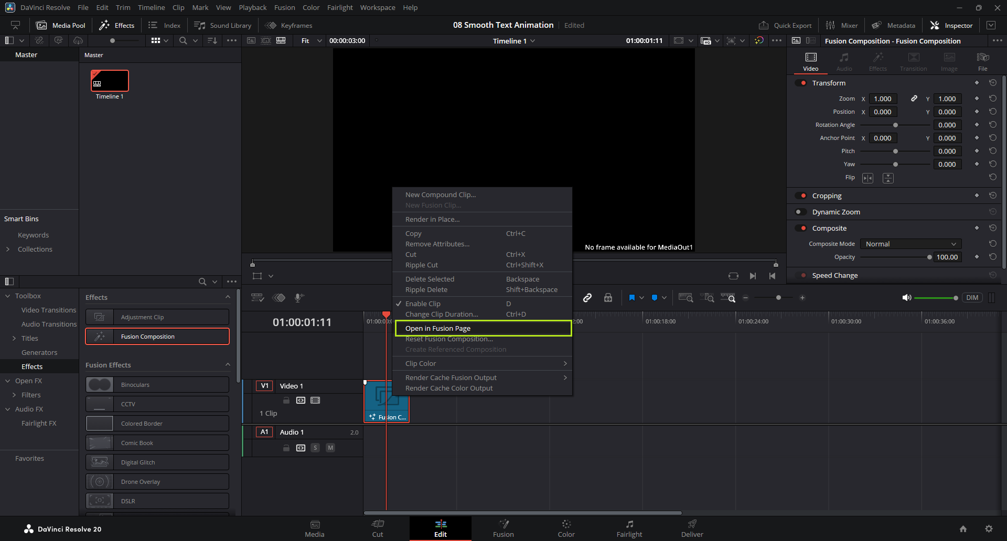
Task: Toggle the Dynamic Zoom switch
Action: click(801, 212)
